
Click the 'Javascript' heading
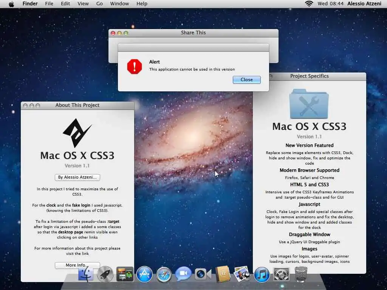pos(309,204)
